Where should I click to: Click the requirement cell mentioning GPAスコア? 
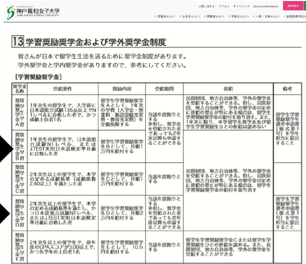tap(63, 247)
